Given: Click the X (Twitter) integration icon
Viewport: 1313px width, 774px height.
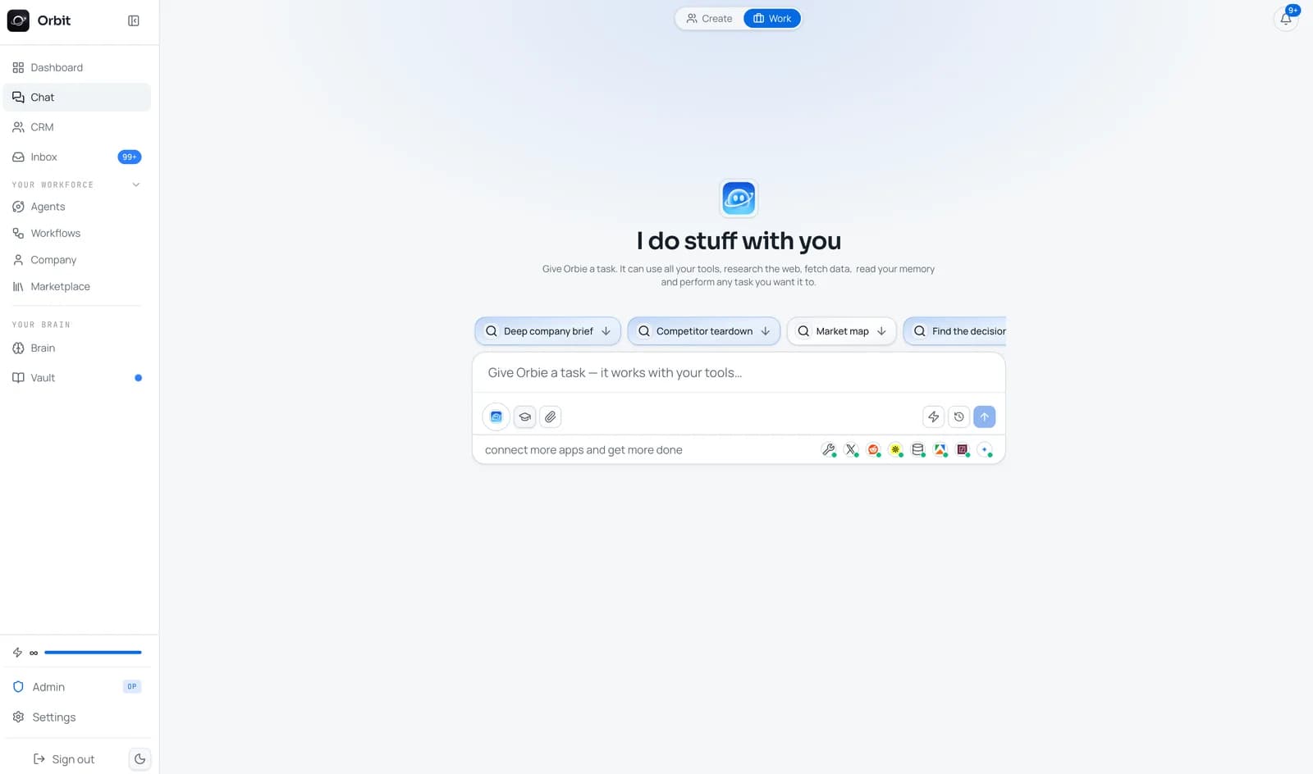Looking at the screenshot, I should click(851, 449).
